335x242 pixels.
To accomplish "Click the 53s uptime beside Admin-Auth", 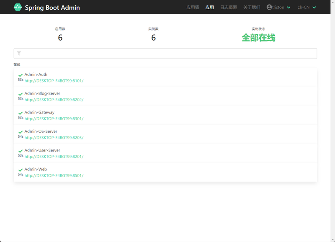I will [21, 80].
